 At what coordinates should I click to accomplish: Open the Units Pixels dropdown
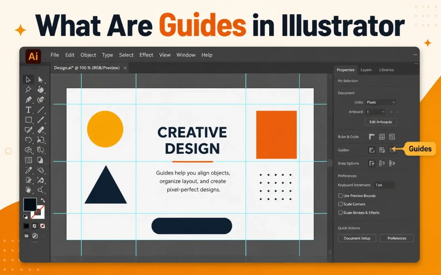(x=381, y=102)
